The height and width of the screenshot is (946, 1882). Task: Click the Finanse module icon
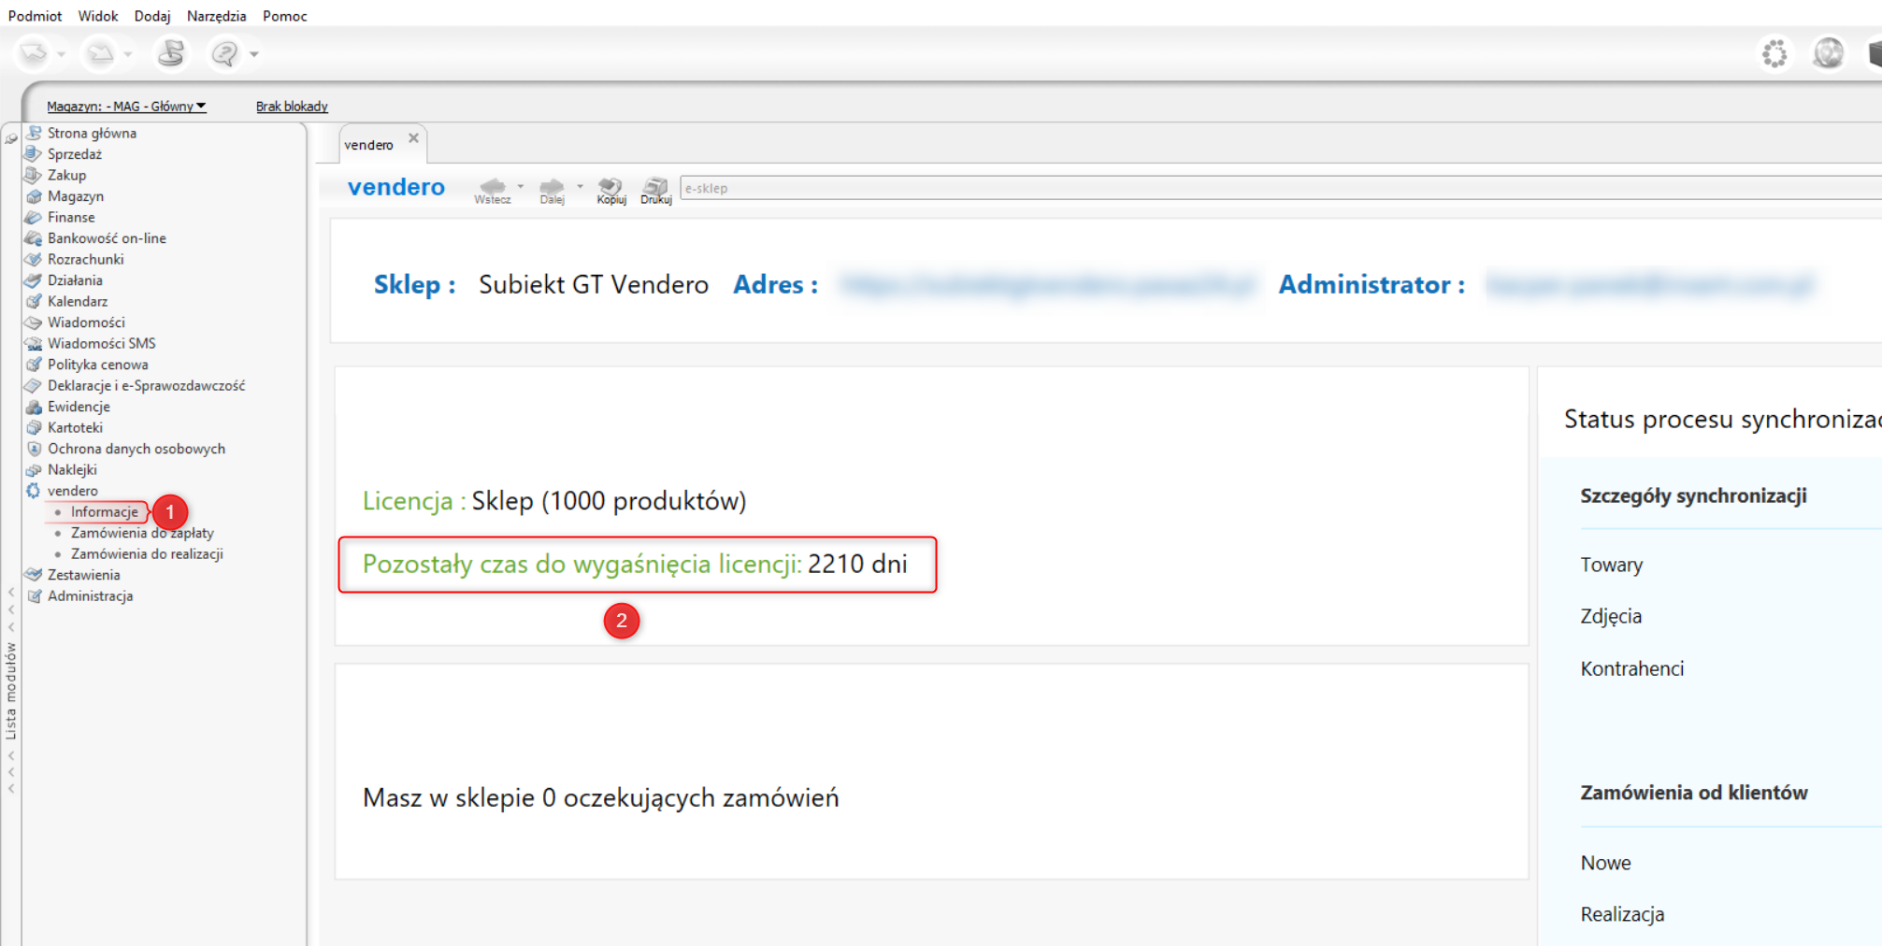click(x=35, y=217)
